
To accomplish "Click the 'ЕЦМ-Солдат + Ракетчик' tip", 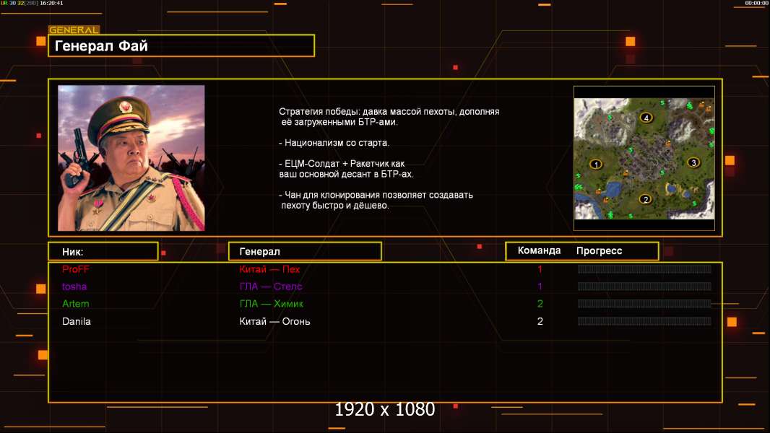I will click(x=346, y=169).
